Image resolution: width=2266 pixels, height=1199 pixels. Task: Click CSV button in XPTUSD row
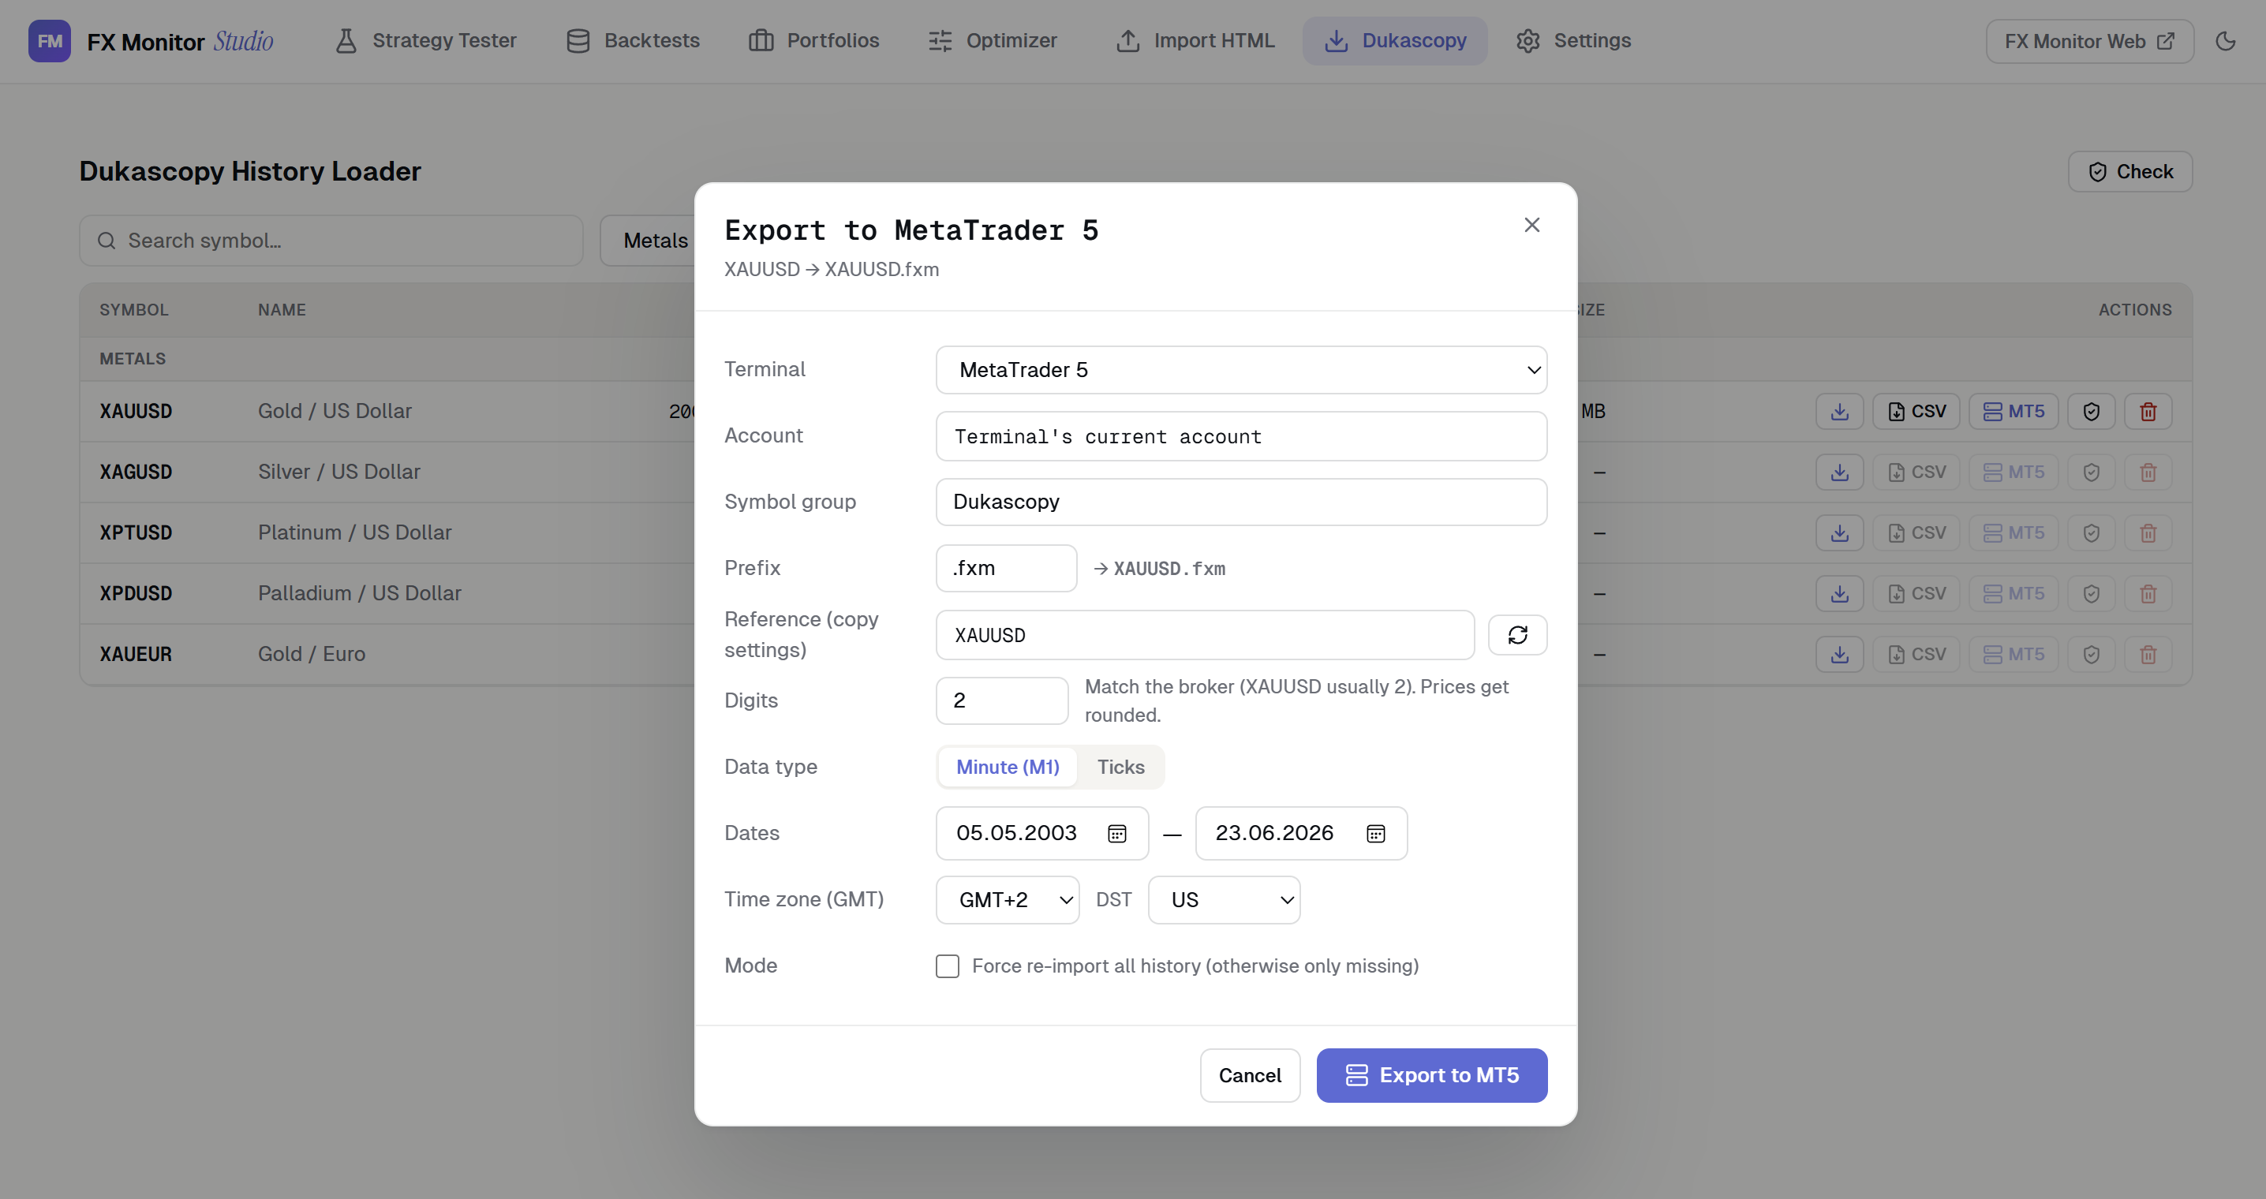coord(1916,532)
